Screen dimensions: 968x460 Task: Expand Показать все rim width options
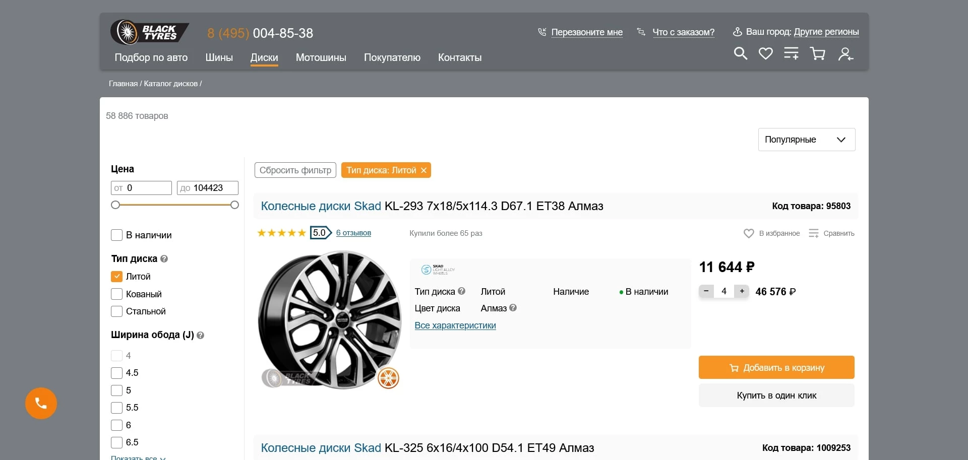point(135,457)
